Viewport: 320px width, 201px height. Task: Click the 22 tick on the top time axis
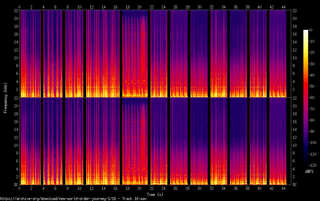[151, 7]
